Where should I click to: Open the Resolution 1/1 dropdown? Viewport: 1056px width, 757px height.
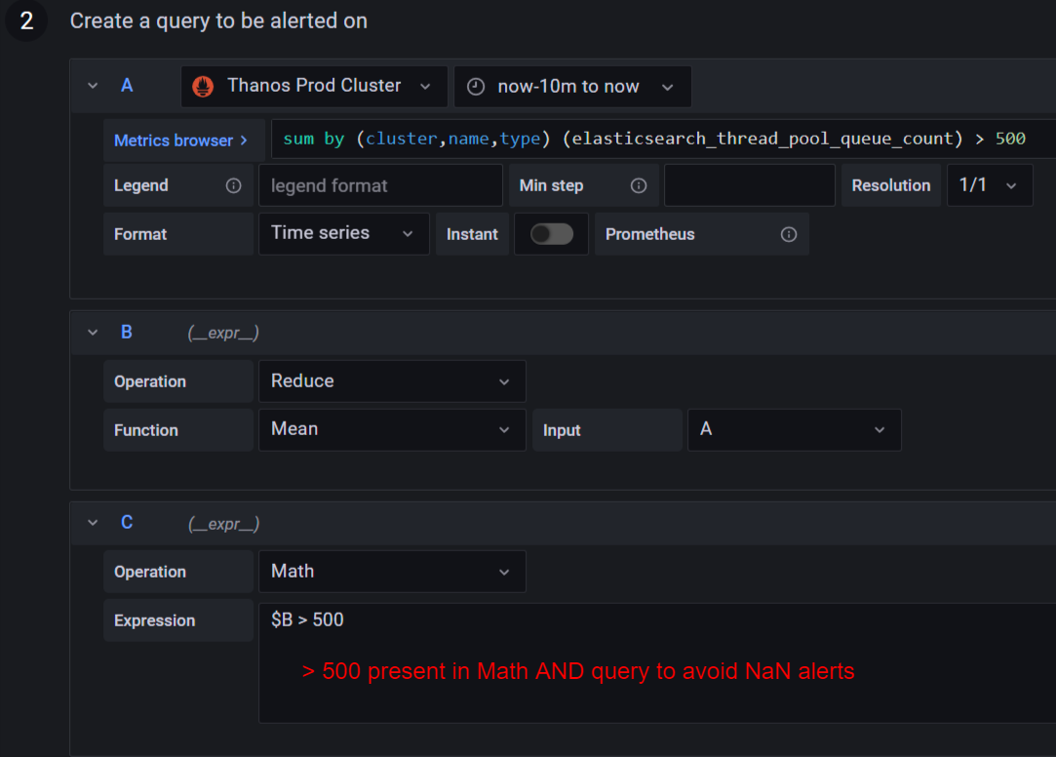pos(990,184)
